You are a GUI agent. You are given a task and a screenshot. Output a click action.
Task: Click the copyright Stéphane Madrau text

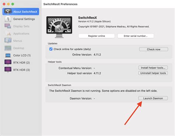[114, 27]
